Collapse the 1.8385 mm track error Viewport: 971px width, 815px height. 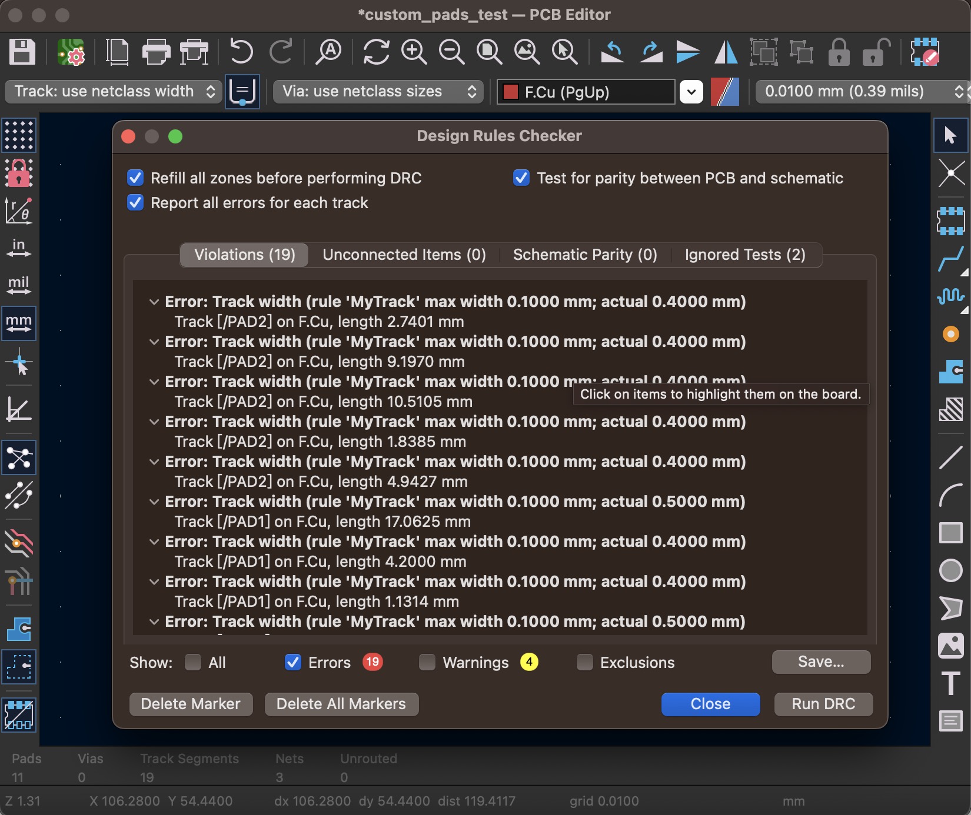[x=154, y=422]
